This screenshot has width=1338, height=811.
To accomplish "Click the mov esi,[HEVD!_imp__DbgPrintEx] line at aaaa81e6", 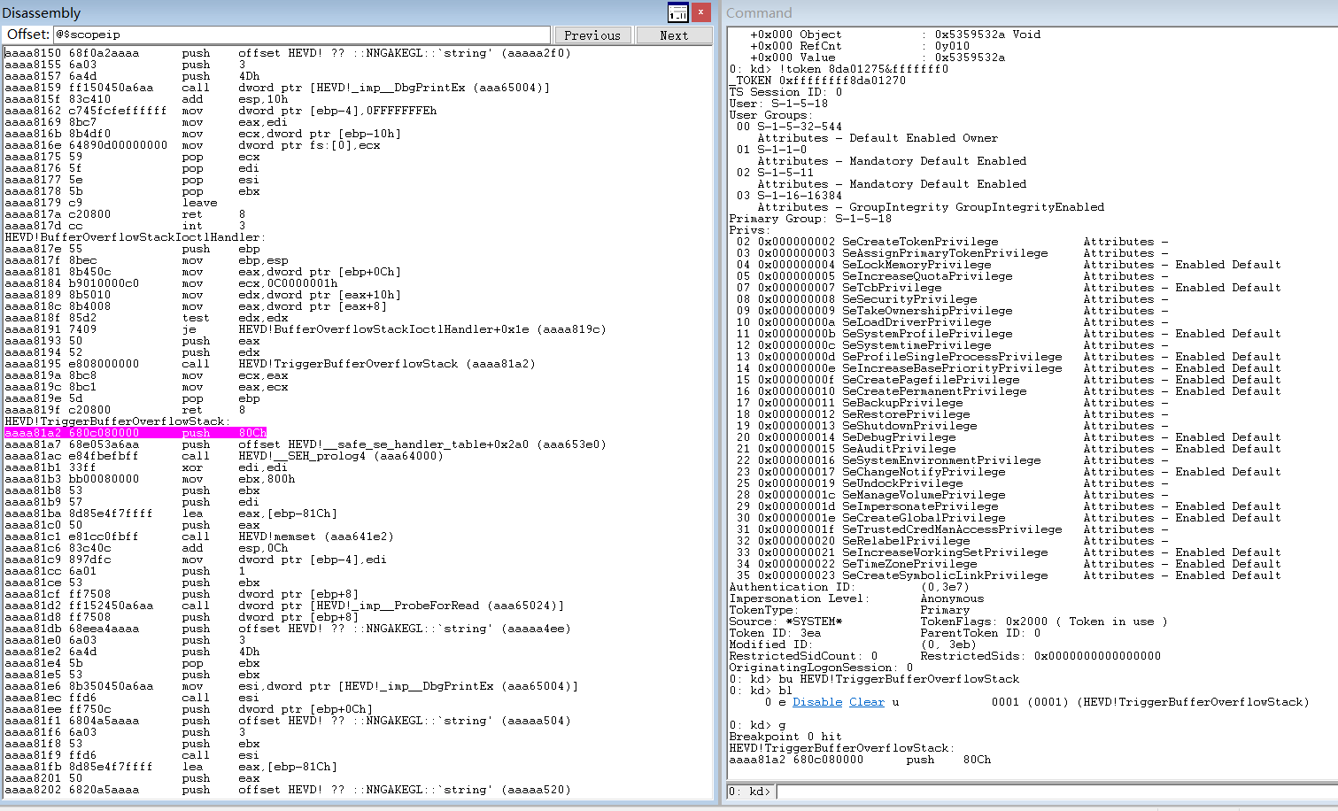I will 291,686.
